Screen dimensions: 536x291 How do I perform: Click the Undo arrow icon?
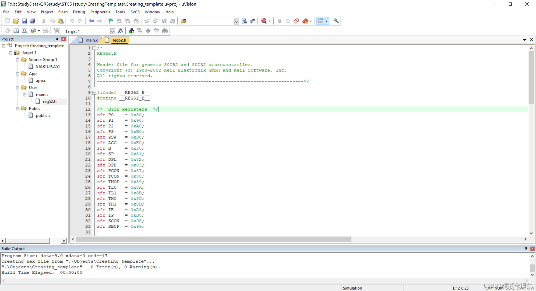click(x=72, y=21)
